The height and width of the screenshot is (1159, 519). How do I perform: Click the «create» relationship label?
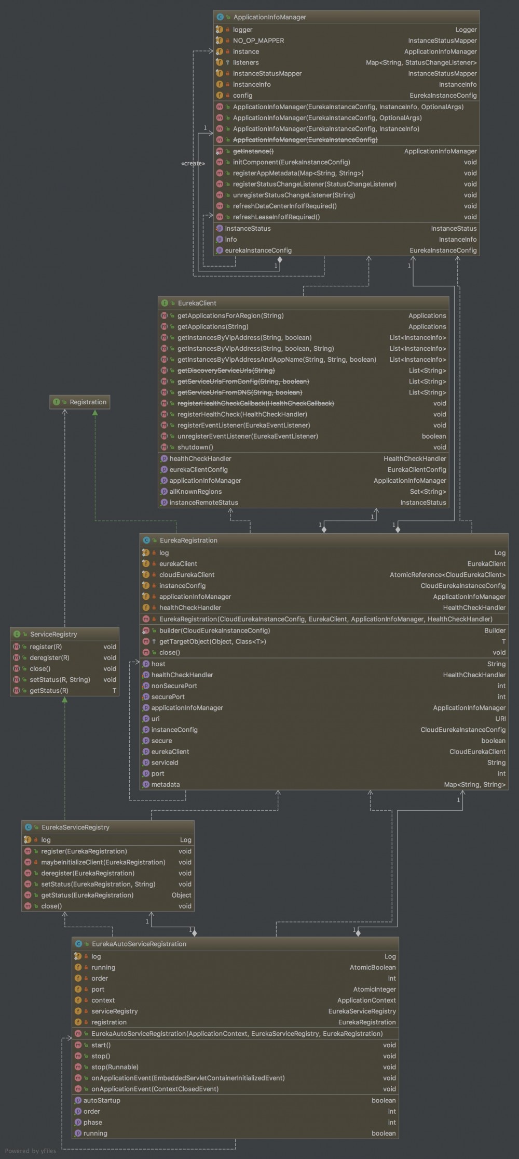point(193,163)
